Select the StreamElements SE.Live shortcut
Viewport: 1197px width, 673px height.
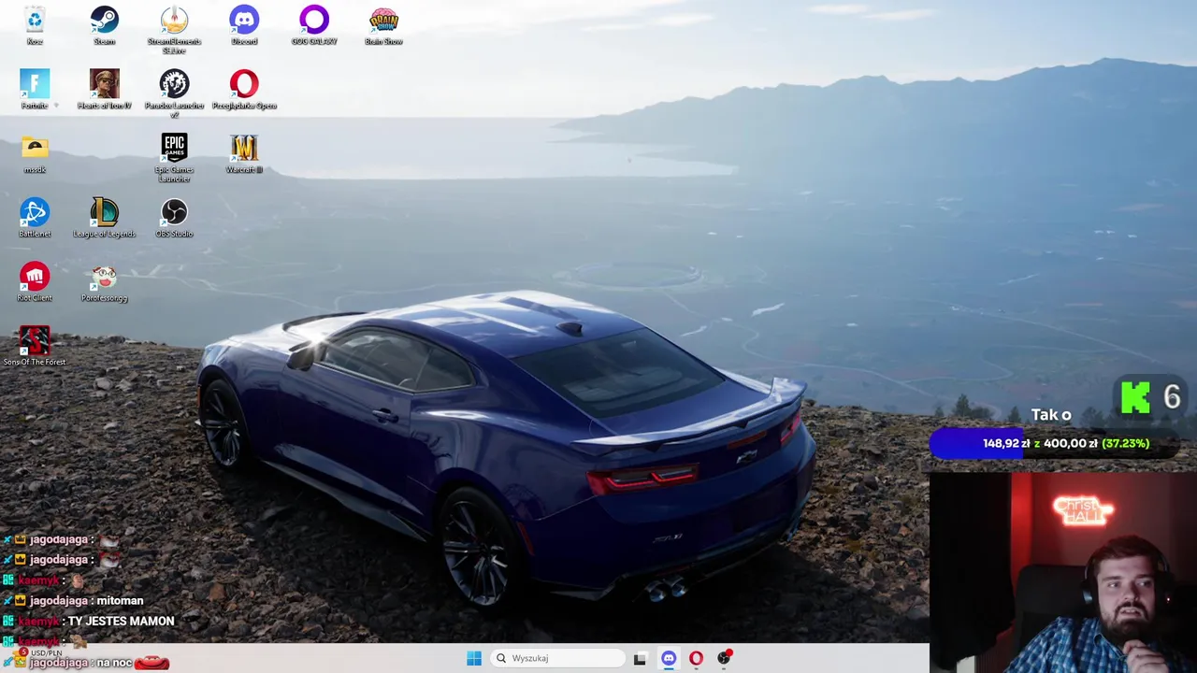coord(174,29)
